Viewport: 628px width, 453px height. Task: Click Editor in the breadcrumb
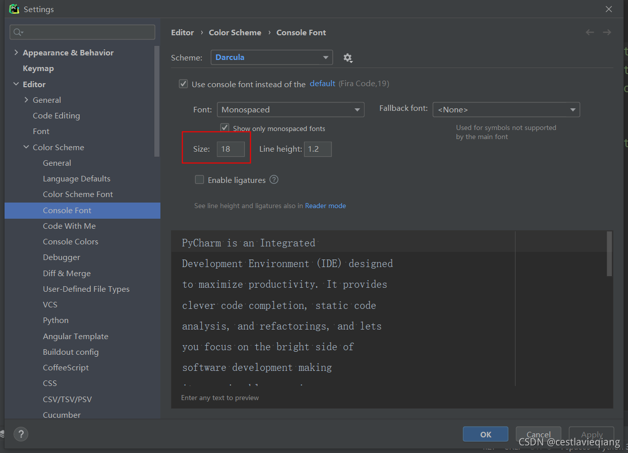182,32
